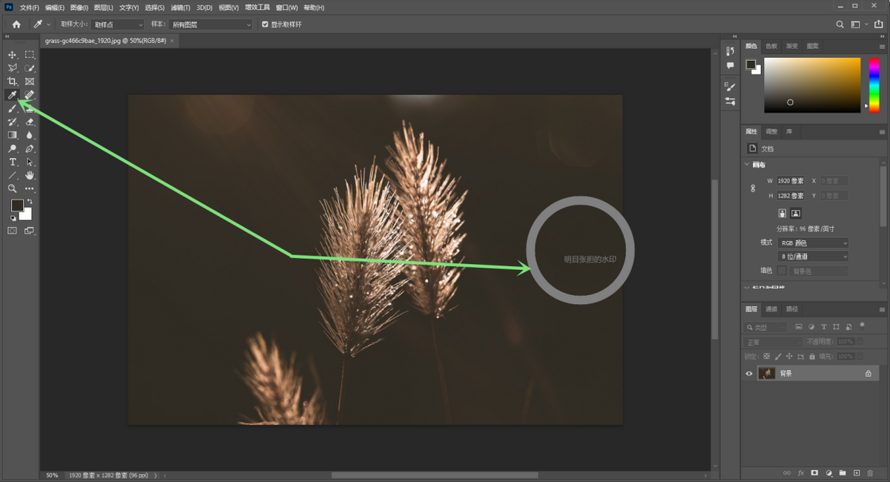Click the lock icon on 背景 layer
The height and width of the screenshot is (482, 890).
(868, 374)
